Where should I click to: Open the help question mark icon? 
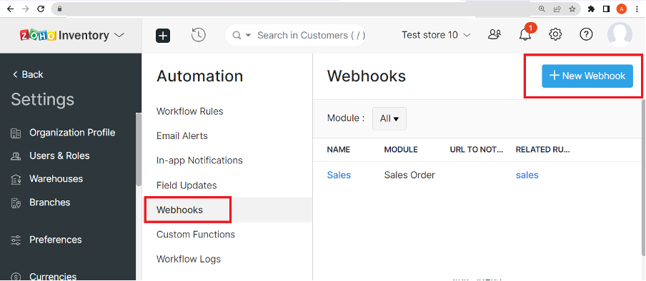586,35
